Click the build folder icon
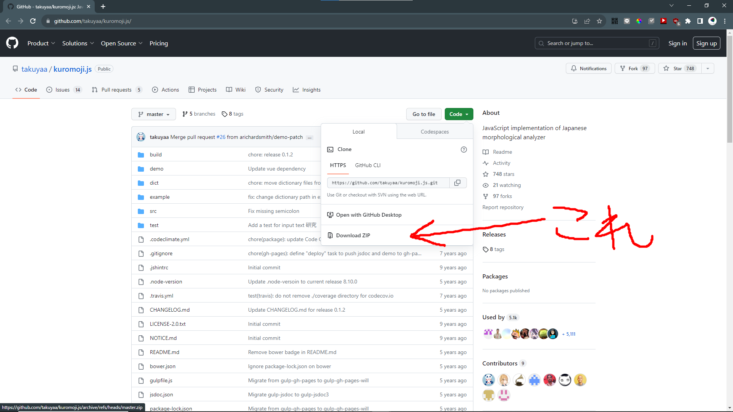Viewport: 733px width, 412px height. tap(141, 154)
